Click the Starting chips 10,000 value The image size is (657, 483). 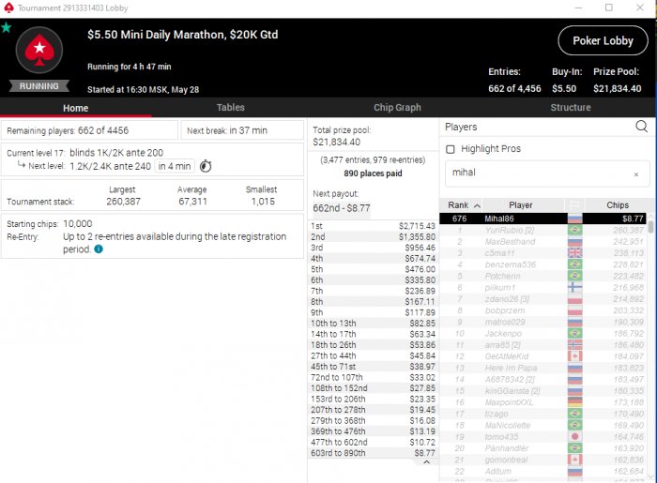[78, 224]
